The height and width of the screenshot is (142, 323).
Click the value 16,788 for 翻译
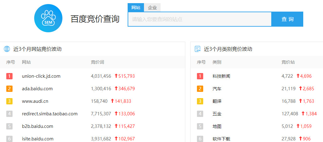click(289, 101)
